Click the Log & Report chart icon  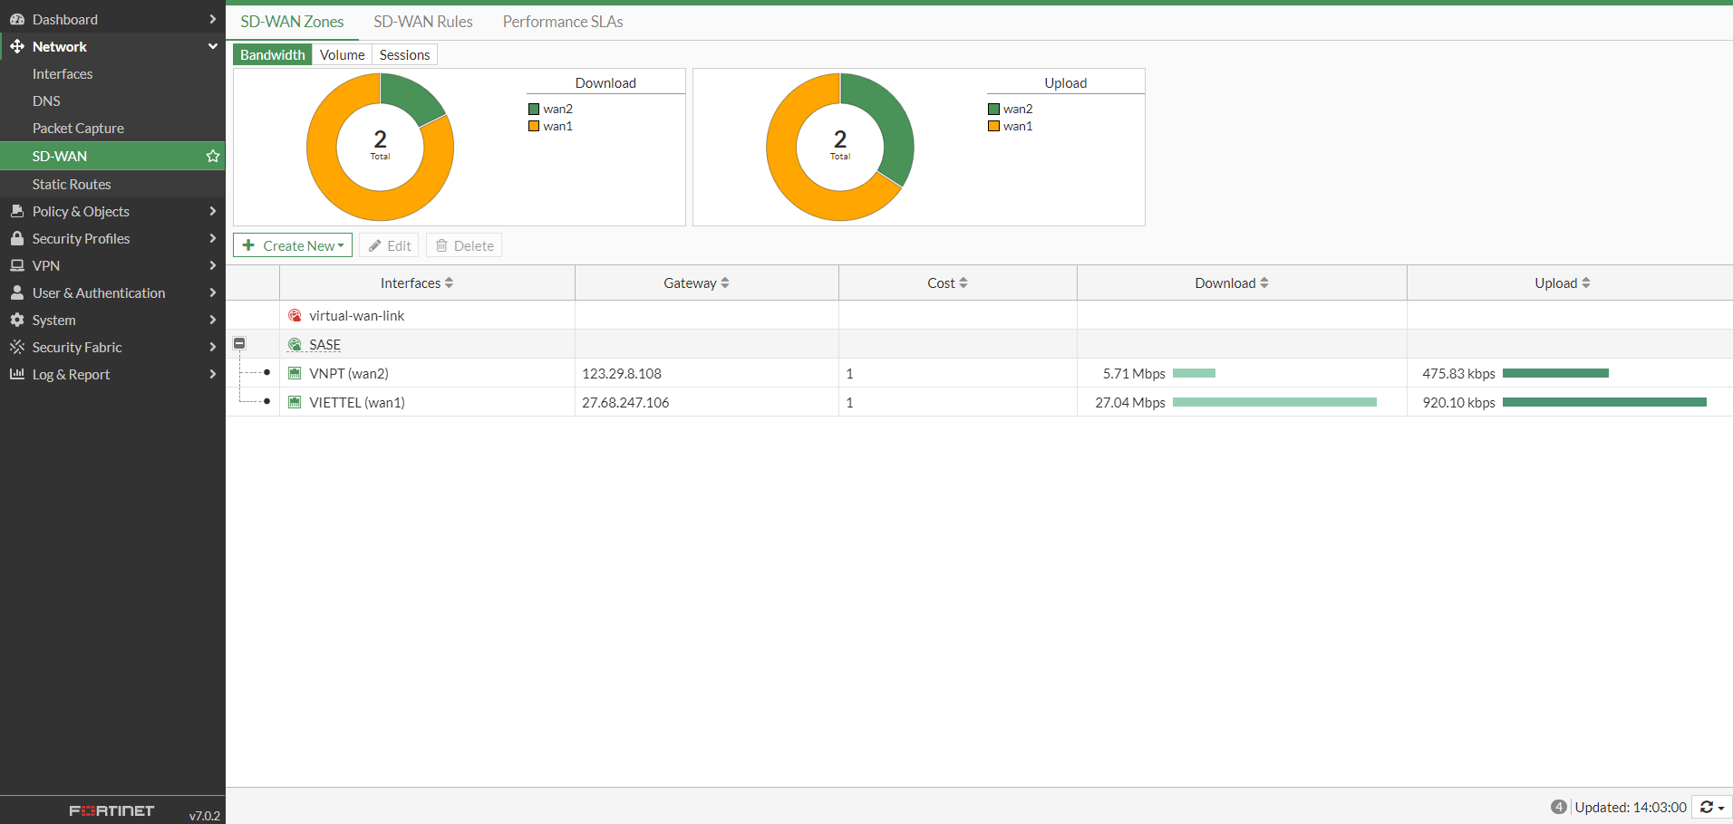point(17,374)
